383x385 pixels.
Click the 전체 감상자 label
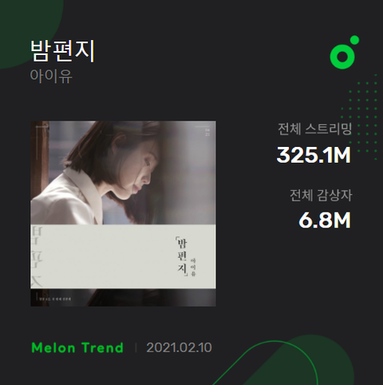pyautogui.click(x=321, y=195)
